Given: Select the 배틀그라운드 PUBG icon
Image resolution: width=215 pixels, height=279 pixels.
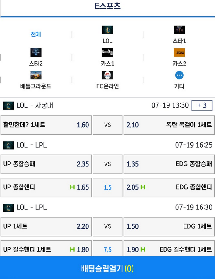Looking at the screenshot, I should pyautogui.click(x=36, y=75).
